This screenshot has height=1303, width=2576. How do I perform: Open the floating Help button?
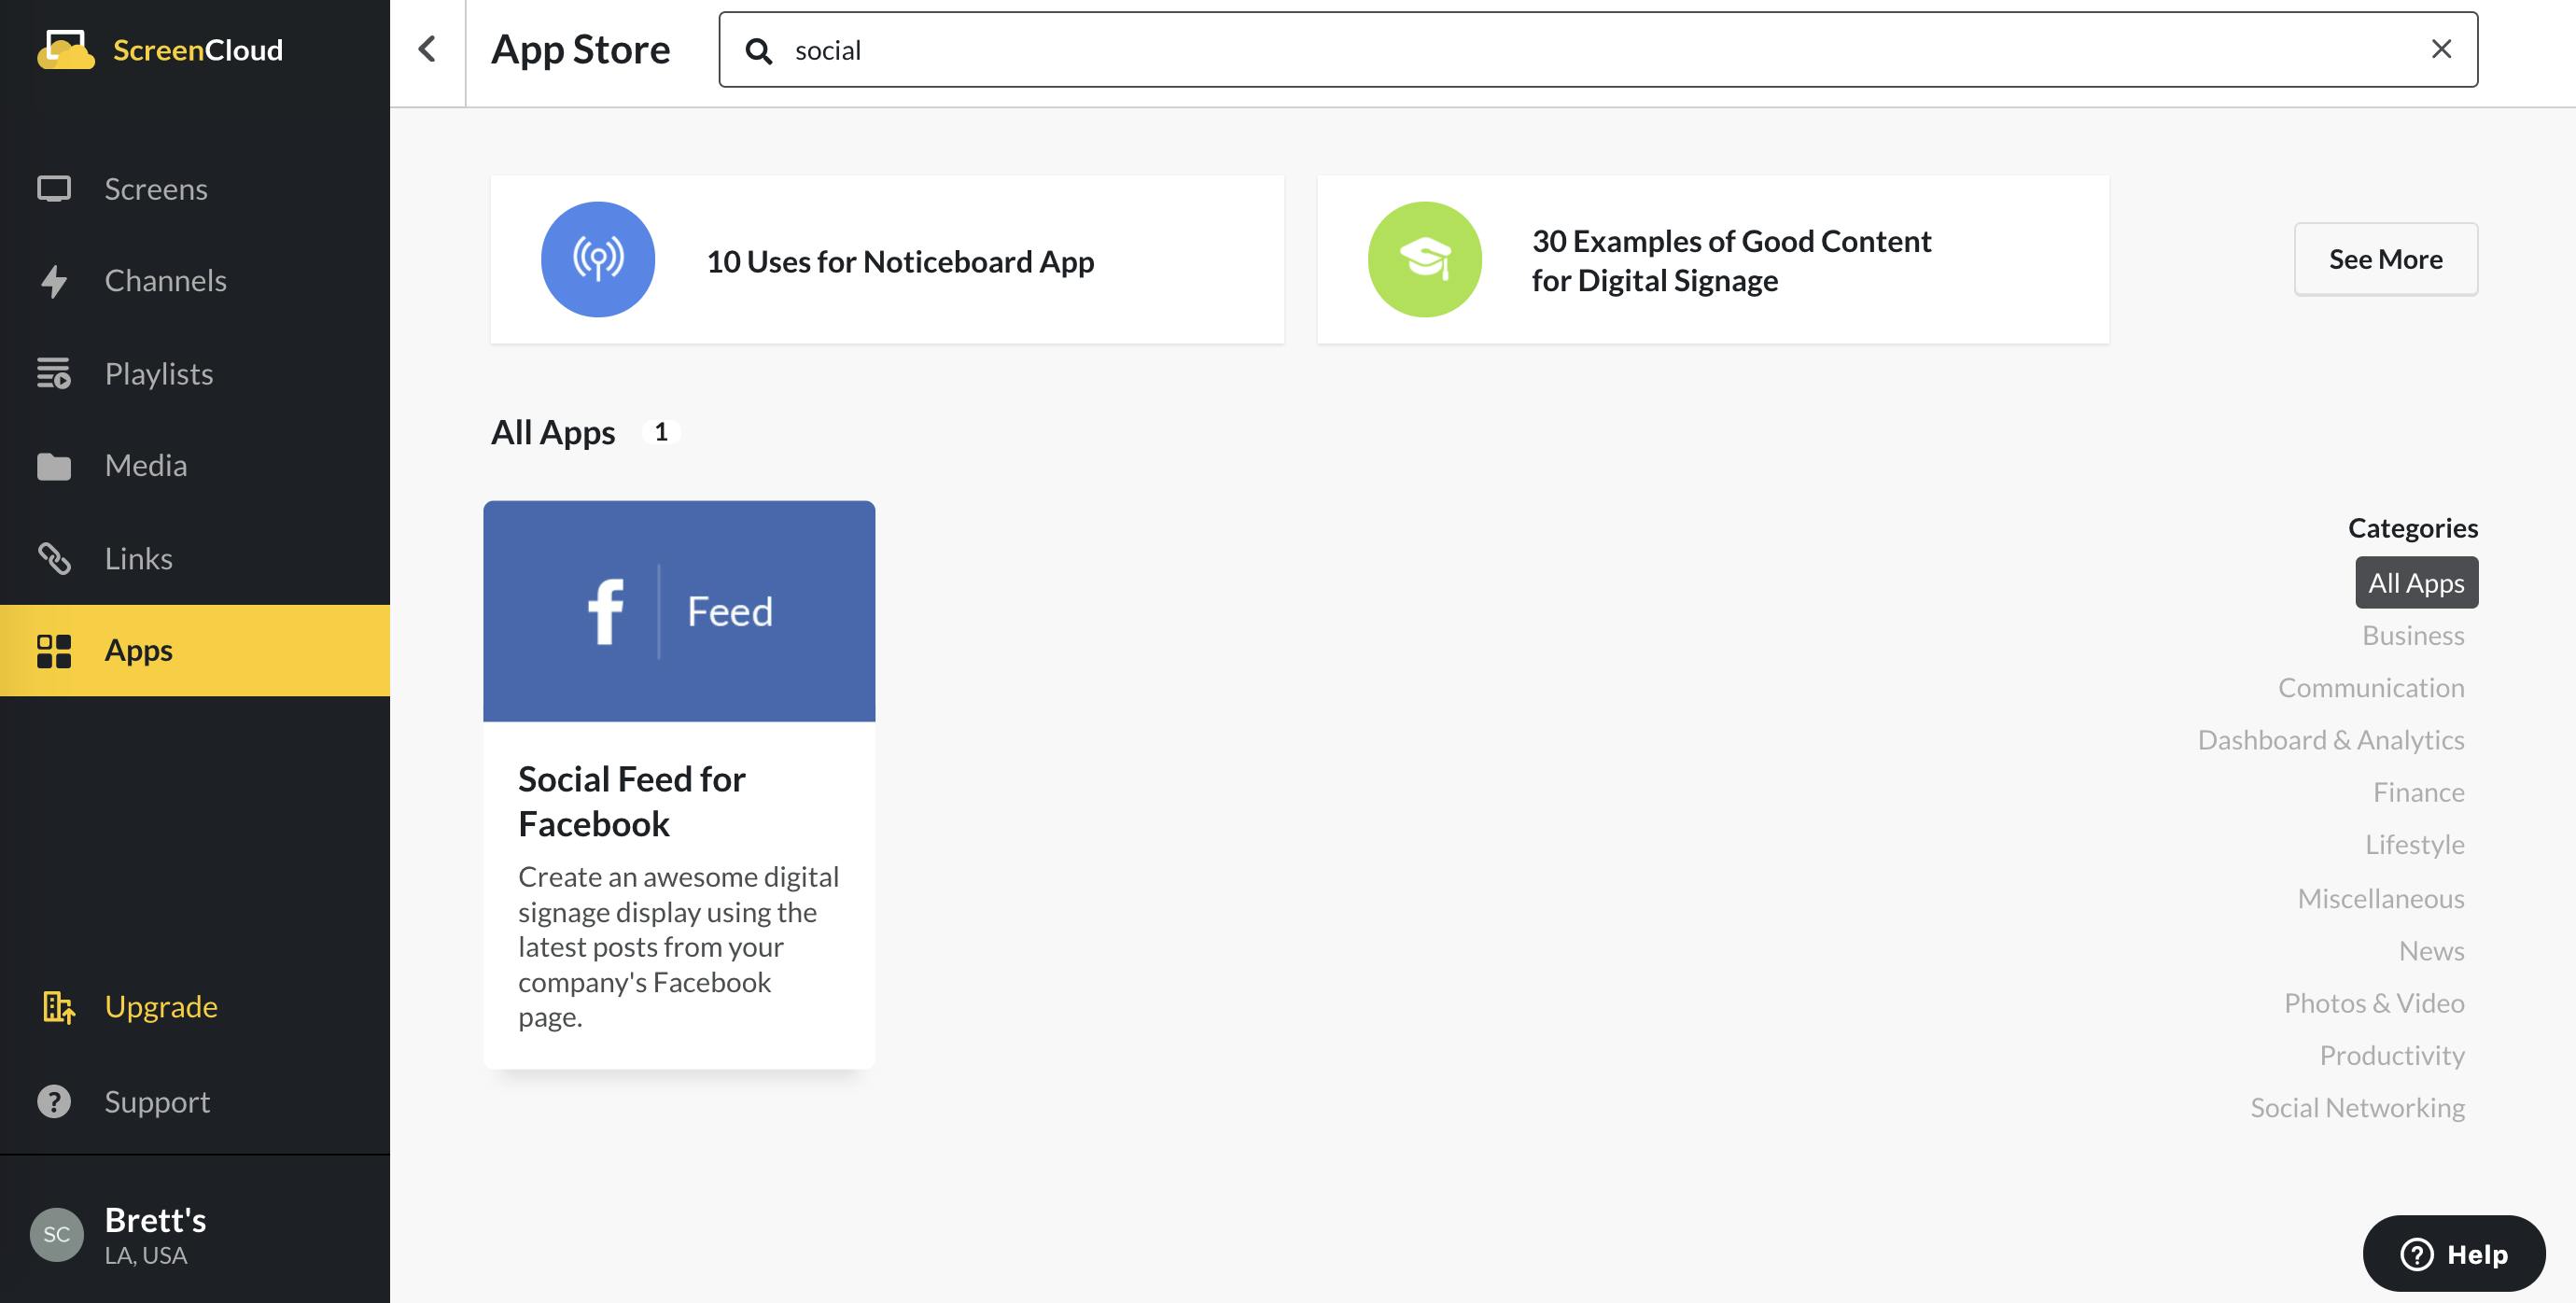tap(2454, 1253)
